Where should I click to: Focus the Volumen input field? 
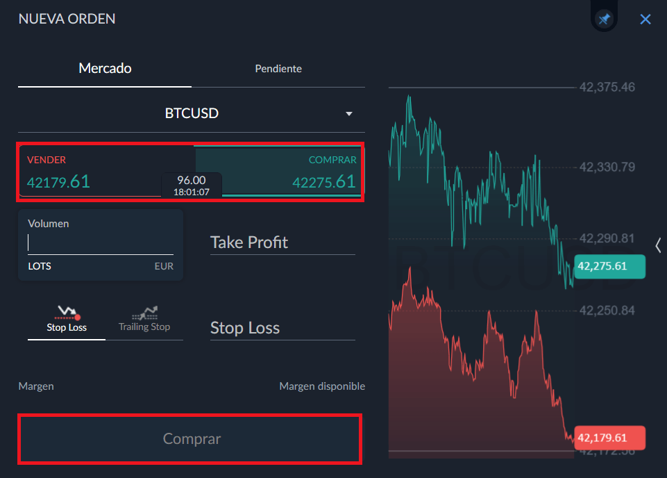(101, 242)
